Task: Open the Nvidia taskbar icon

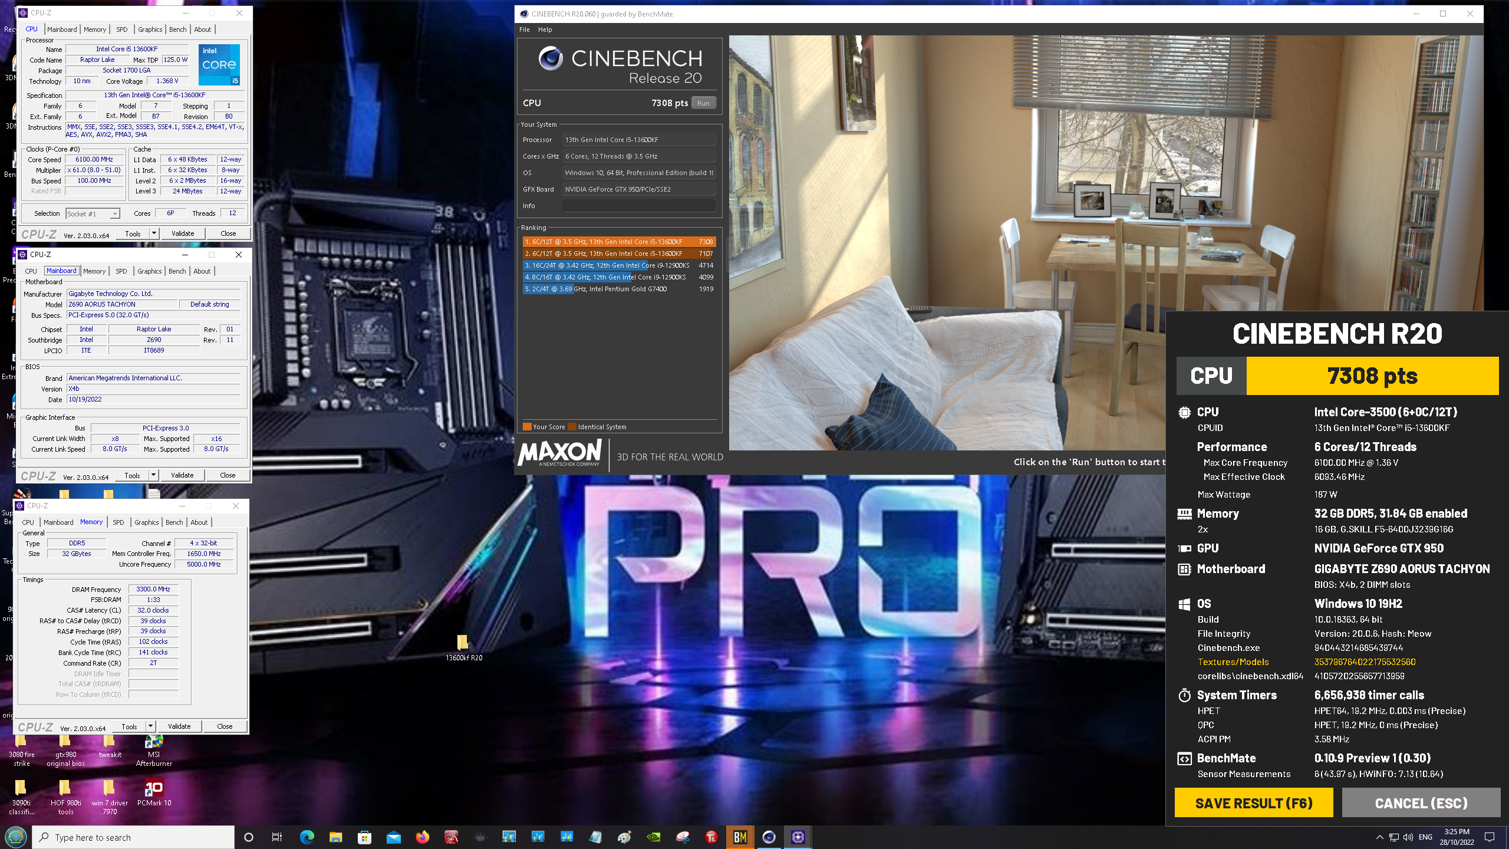Action: point(653,837)
